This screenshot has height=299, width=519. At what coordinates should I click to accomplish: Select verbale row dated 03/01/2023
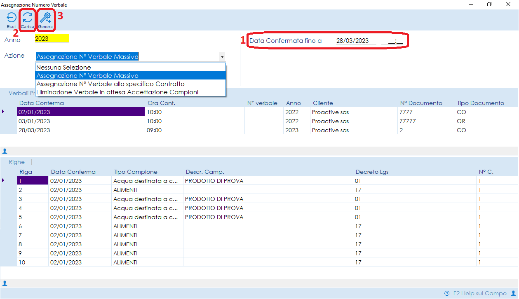tap(267, 121)
